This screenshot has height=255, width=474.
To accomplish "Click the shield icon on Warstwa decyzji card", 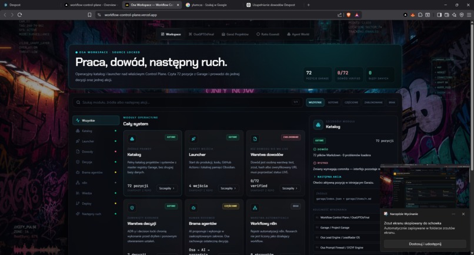I will pos(132,208).
